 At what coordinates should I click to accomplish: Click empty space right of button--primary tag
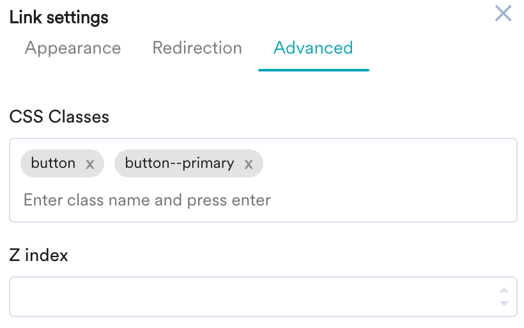click(x=383, y=163)
